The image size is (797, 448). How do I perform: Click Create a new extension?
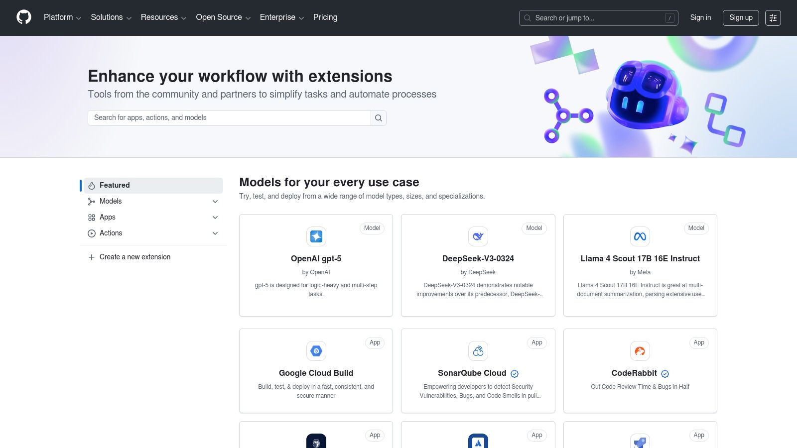134,257
